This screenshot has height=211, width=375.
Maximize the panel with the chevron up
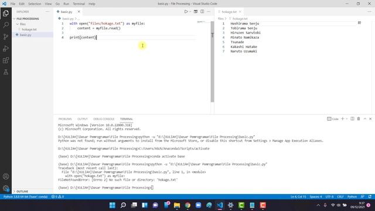click(365, 119)
